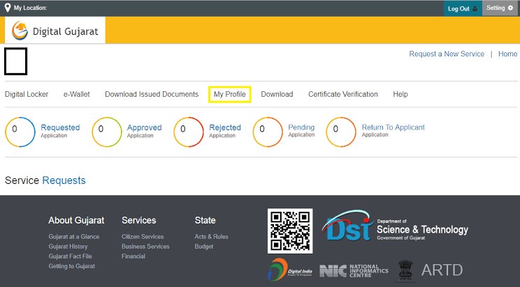The image size is (520, 287).
Task: Open the Digital Locker menu item
Action: click(x=27, y=94)
